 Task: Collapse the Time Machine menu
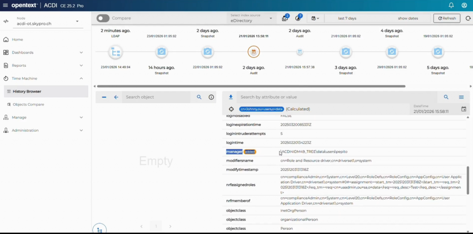(43, 78)
